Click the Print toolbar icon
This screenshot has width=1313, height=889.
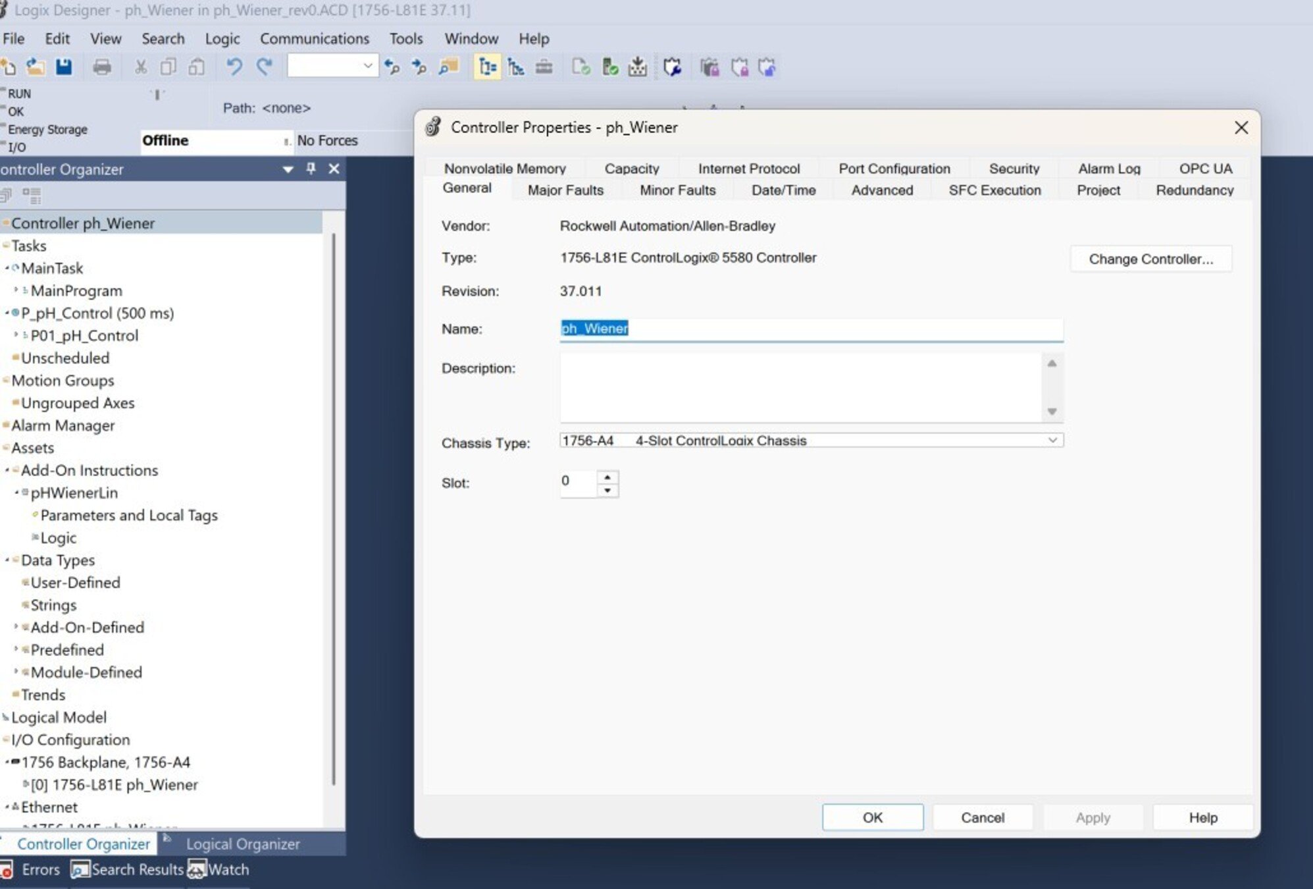pyautogui.click(x=102, y=67)
